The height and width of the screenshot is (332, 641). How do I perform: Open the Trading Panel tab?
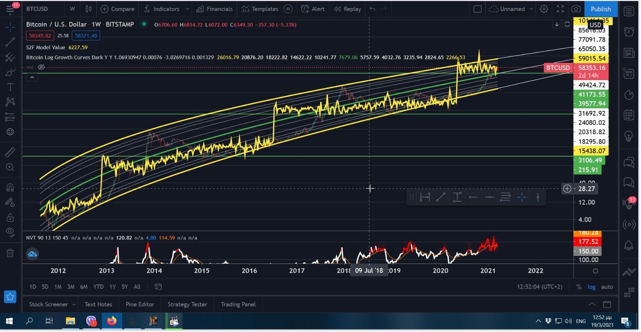coord(238,304)
